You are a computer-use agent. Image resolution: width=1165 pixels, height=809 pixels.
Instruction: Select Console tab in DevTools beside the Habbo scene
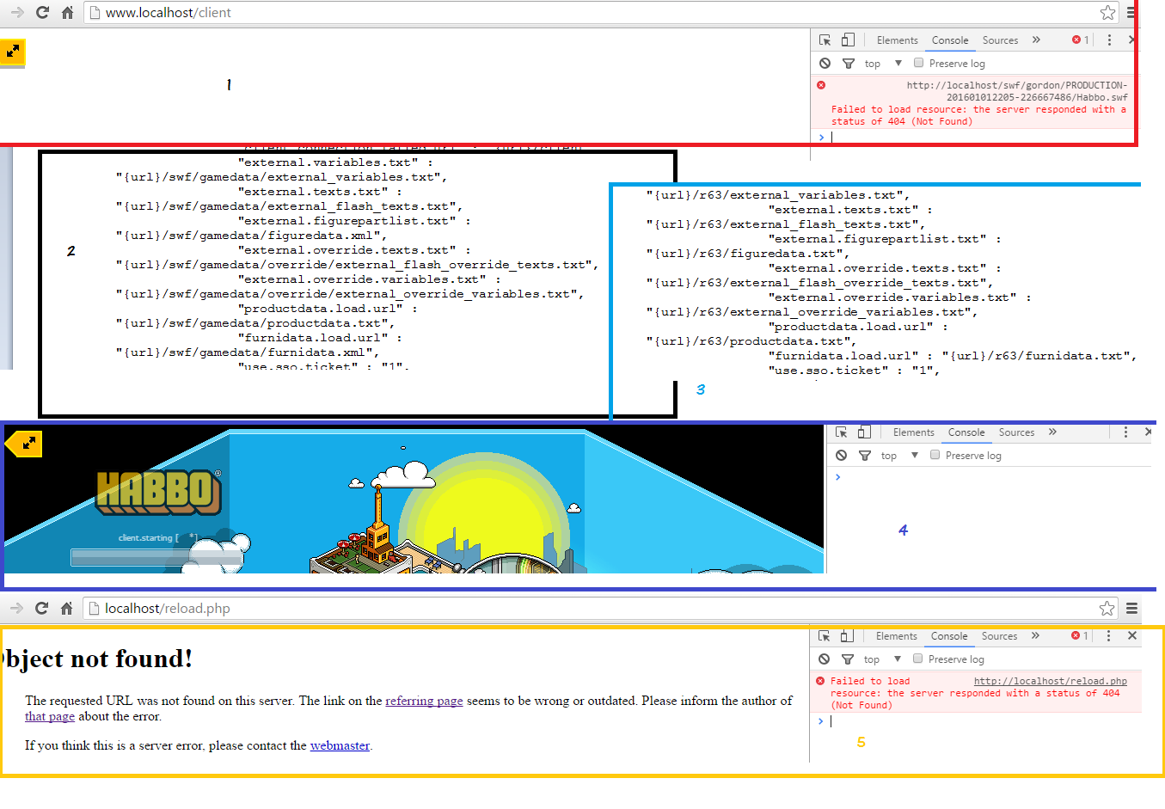click(966, 432)
